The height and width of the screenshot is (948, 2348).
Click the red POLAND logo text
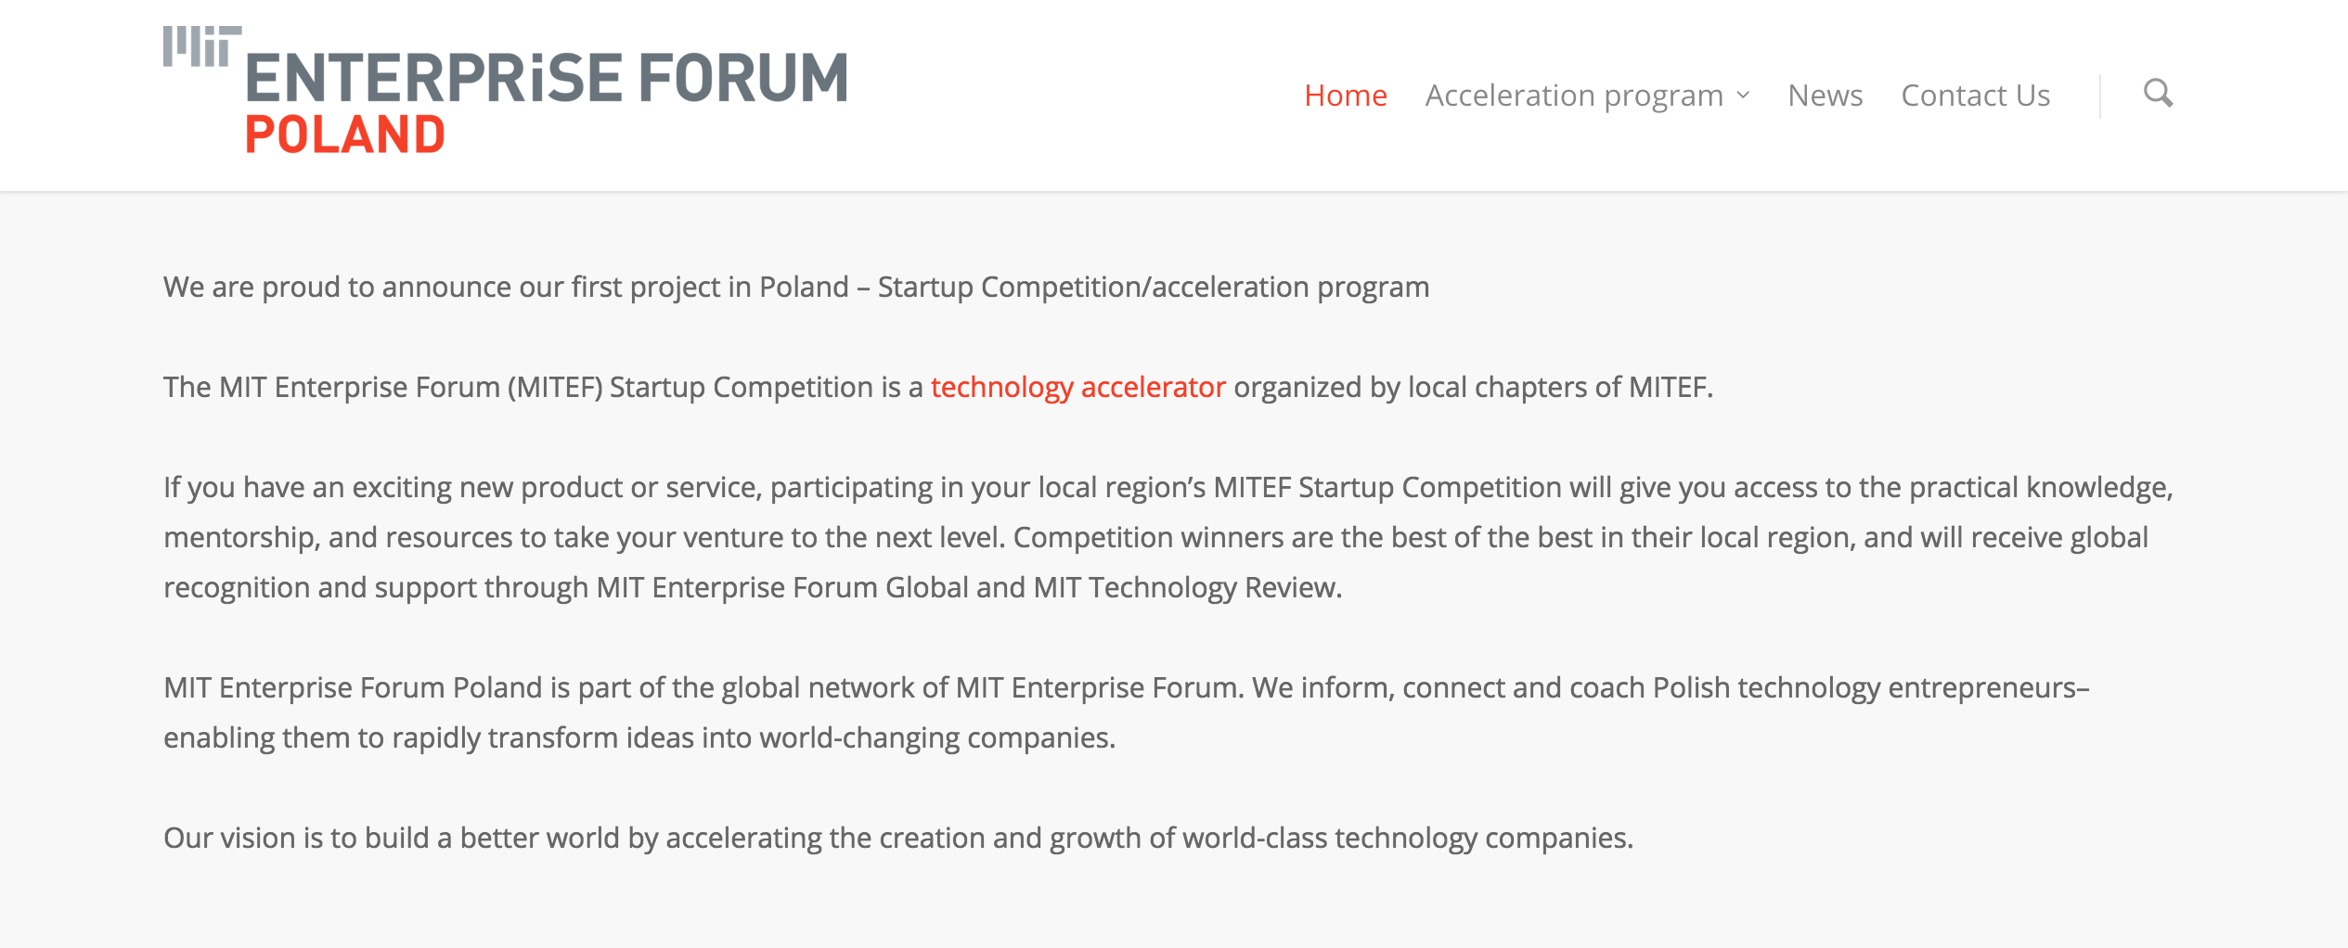point(345,135)
